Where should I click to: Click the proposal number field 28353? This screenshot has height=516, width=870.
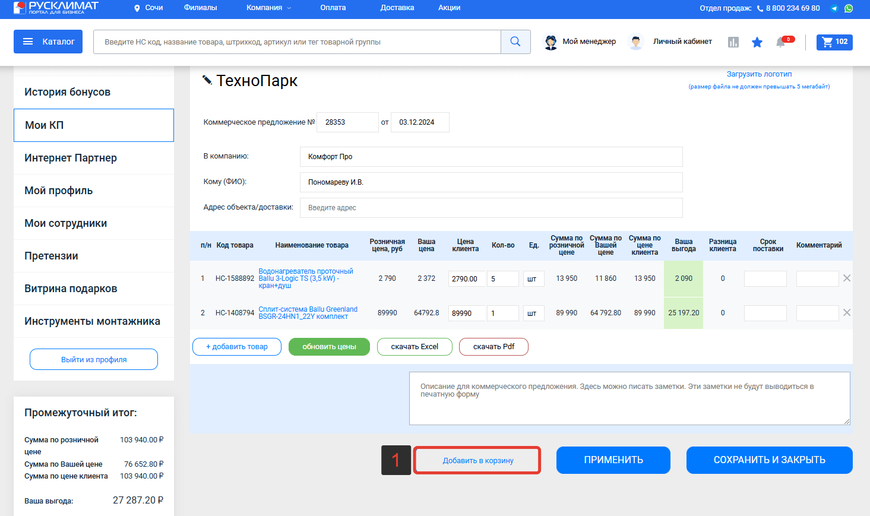click(347, 122)
